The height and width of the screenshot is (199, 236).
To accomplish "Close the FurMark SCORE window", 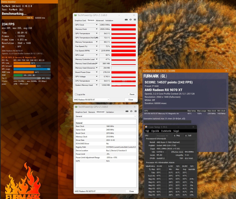I will 226,71.
